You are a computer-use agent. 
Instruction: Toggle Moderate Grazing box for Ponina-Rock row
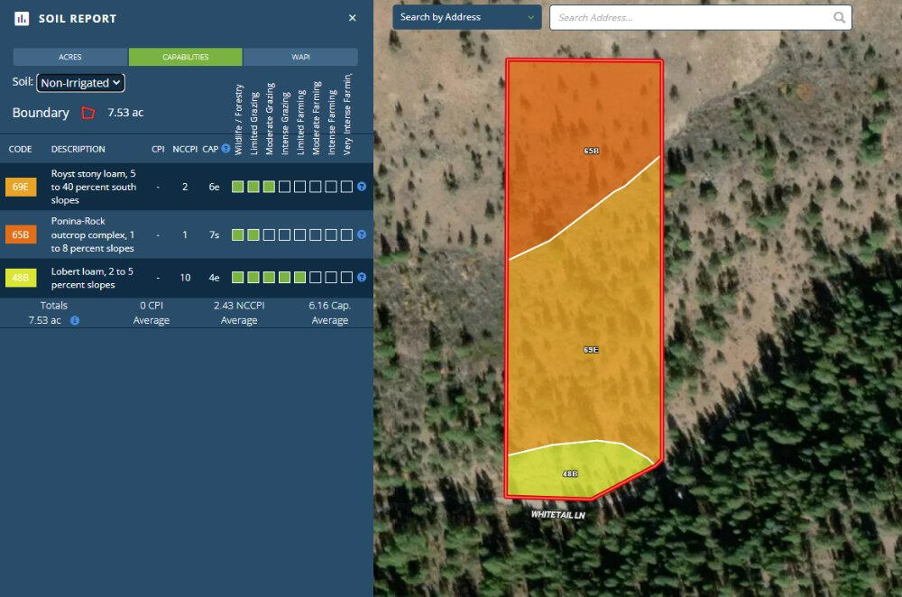[268, 234]
